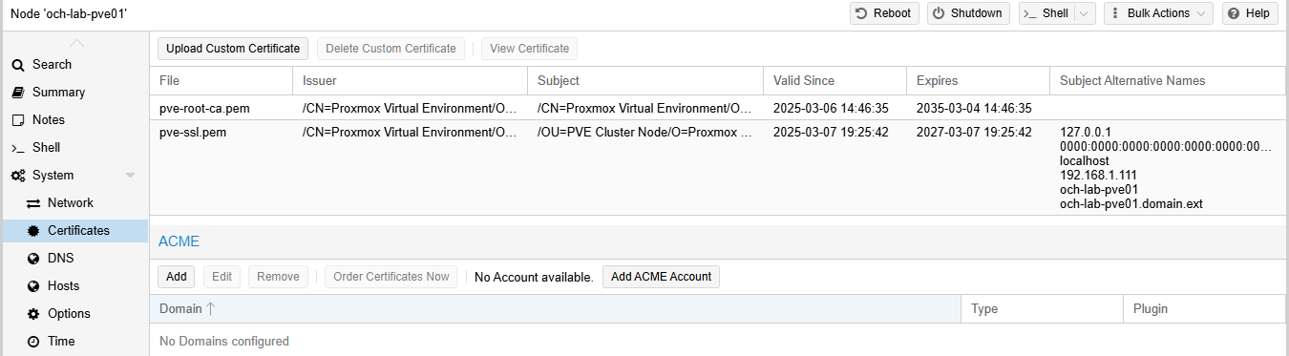
Task: Click the Shutdown button
Action: tap(968, 13)
